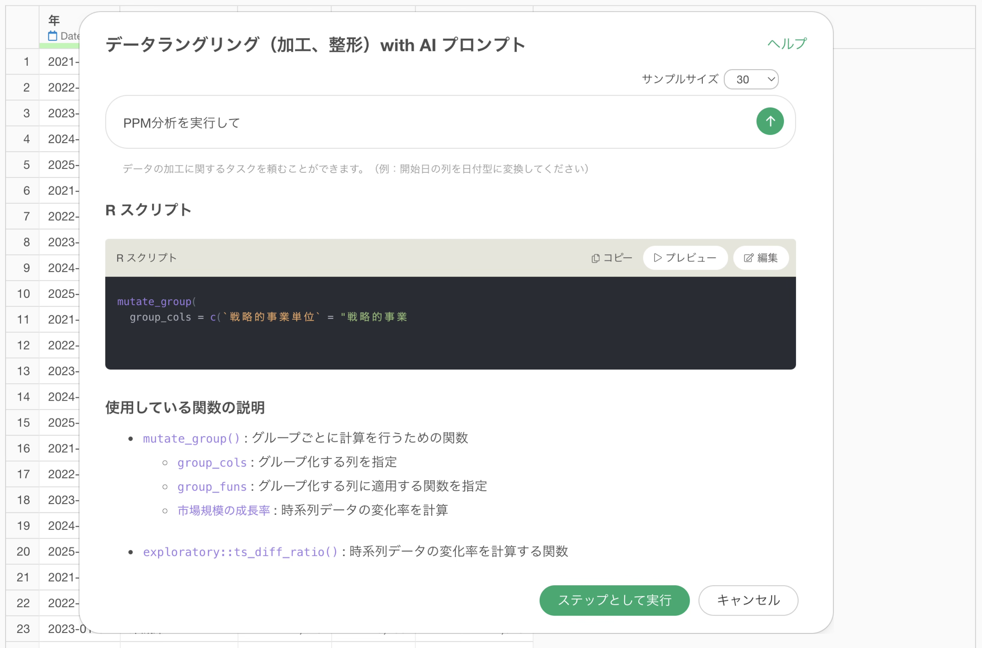982x648 pixels.
Task: Click inside the dark R script code area
Action: (450, 339)
